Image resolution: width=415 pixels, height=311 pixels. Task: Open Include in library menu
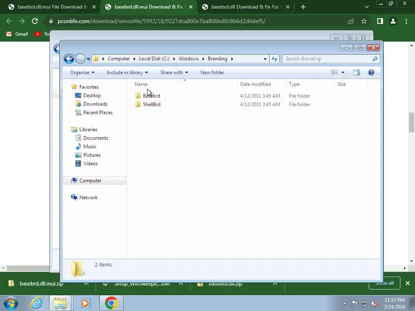127,72
